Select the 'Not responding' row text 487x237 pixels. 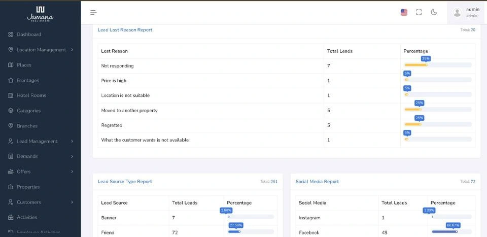117,66
